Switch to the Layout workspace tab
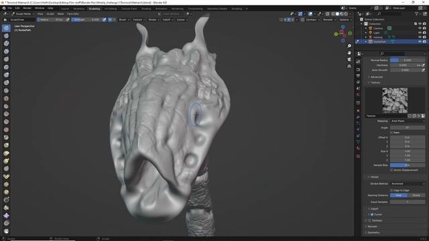The image size is (429, 241). click(x=65, y=9)
